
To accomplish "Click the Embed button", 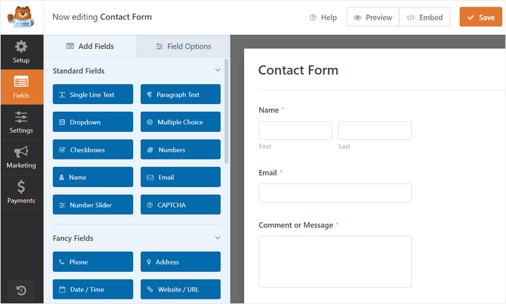I will point(424,18).
